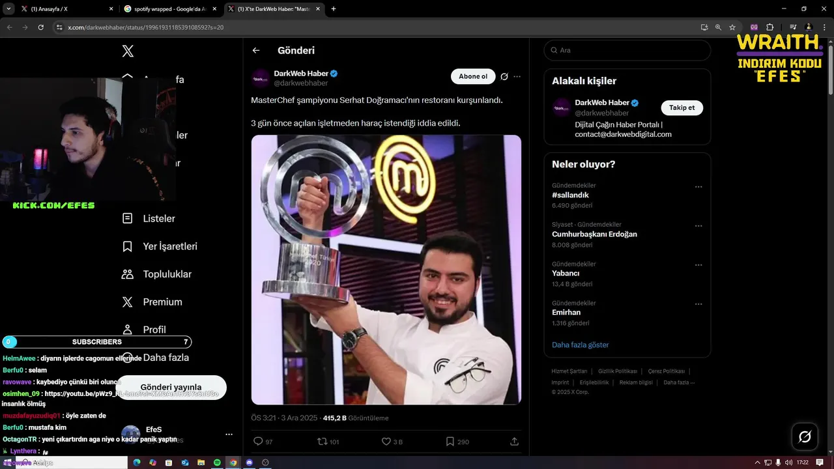Reload the page

pos(40,27)
